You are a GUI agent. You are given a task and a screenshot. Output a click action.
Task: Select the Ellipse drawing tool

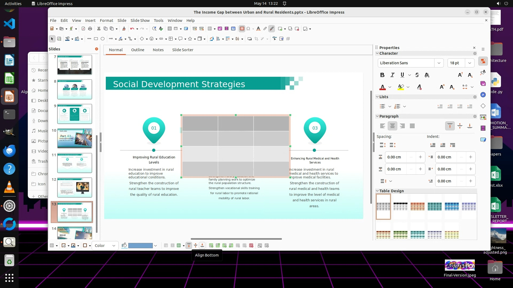pos(103,39)
